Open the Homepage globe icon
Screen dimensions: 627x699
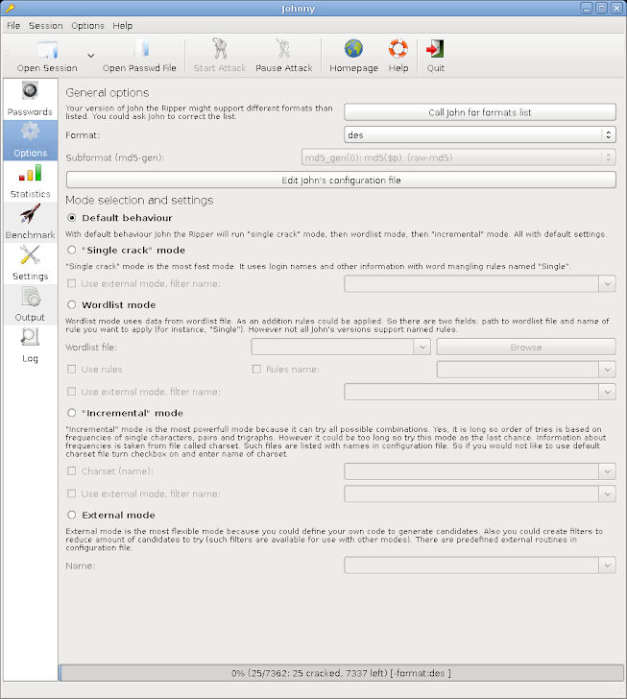[x=353, y=49]
